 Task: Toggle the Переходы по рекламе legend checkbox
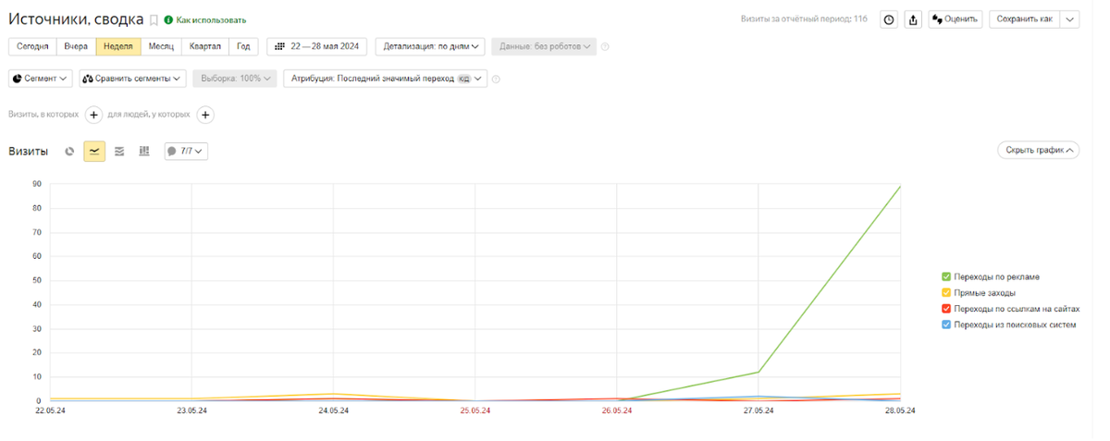[945, 276]
